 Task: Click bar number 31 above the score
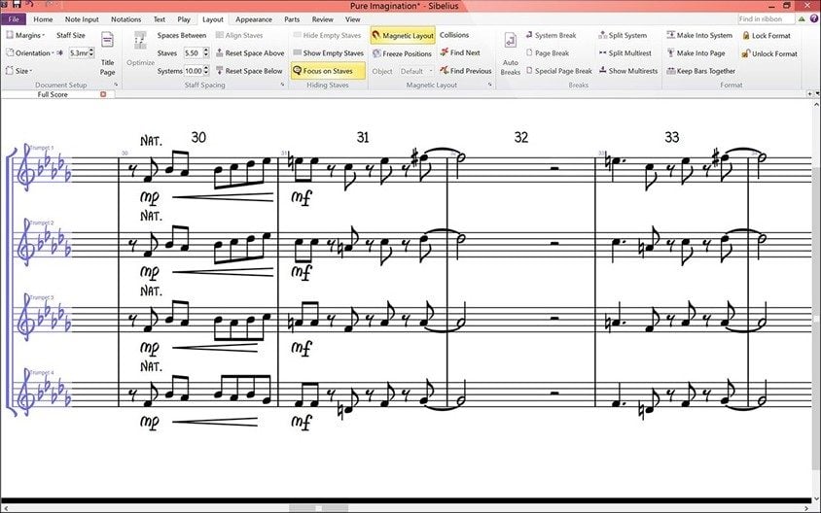point(363,138)
